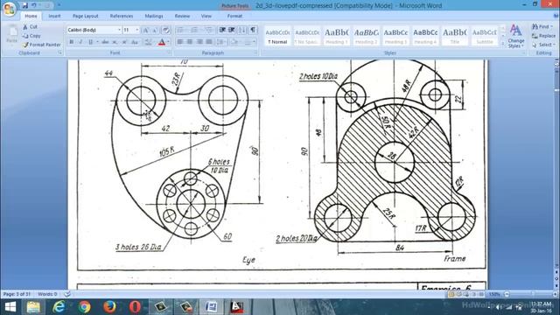Toggle superscript formatting
560x315 pixels.
pos(124,42)
